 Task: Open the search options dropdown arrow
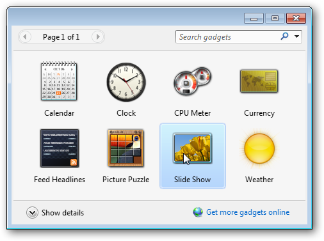(x=296, y=36)
